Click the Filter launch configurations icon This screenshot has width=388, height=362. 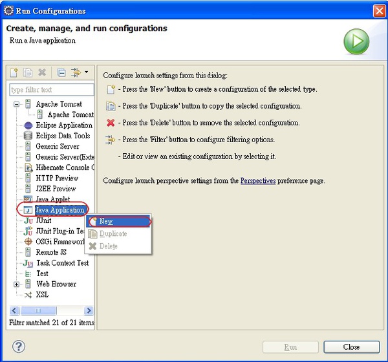[x=76, y=72]
